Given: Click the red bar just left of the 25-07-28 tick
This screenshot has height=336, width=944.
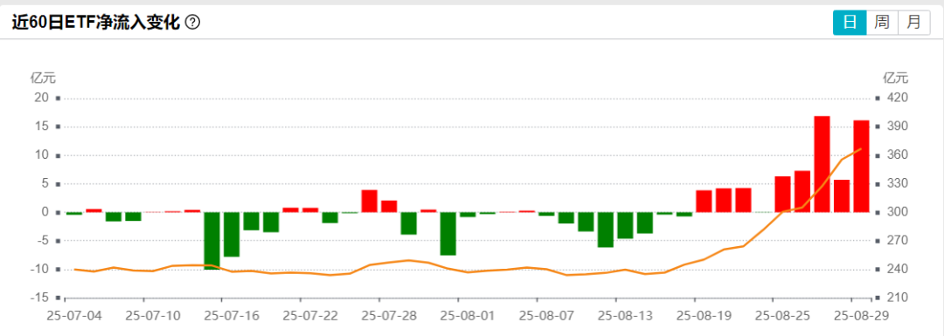Looking at the screenshot, I should pos(369,202).
